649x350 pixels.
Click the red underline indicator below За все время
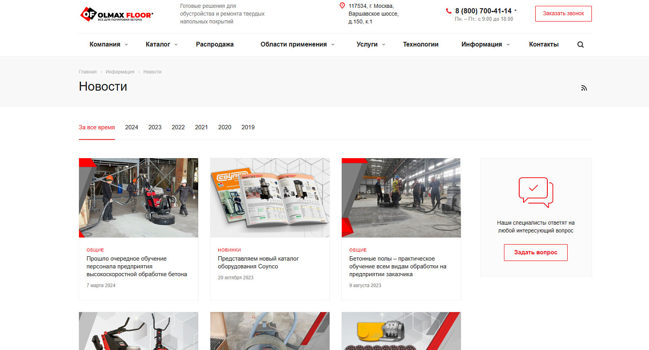96,139
